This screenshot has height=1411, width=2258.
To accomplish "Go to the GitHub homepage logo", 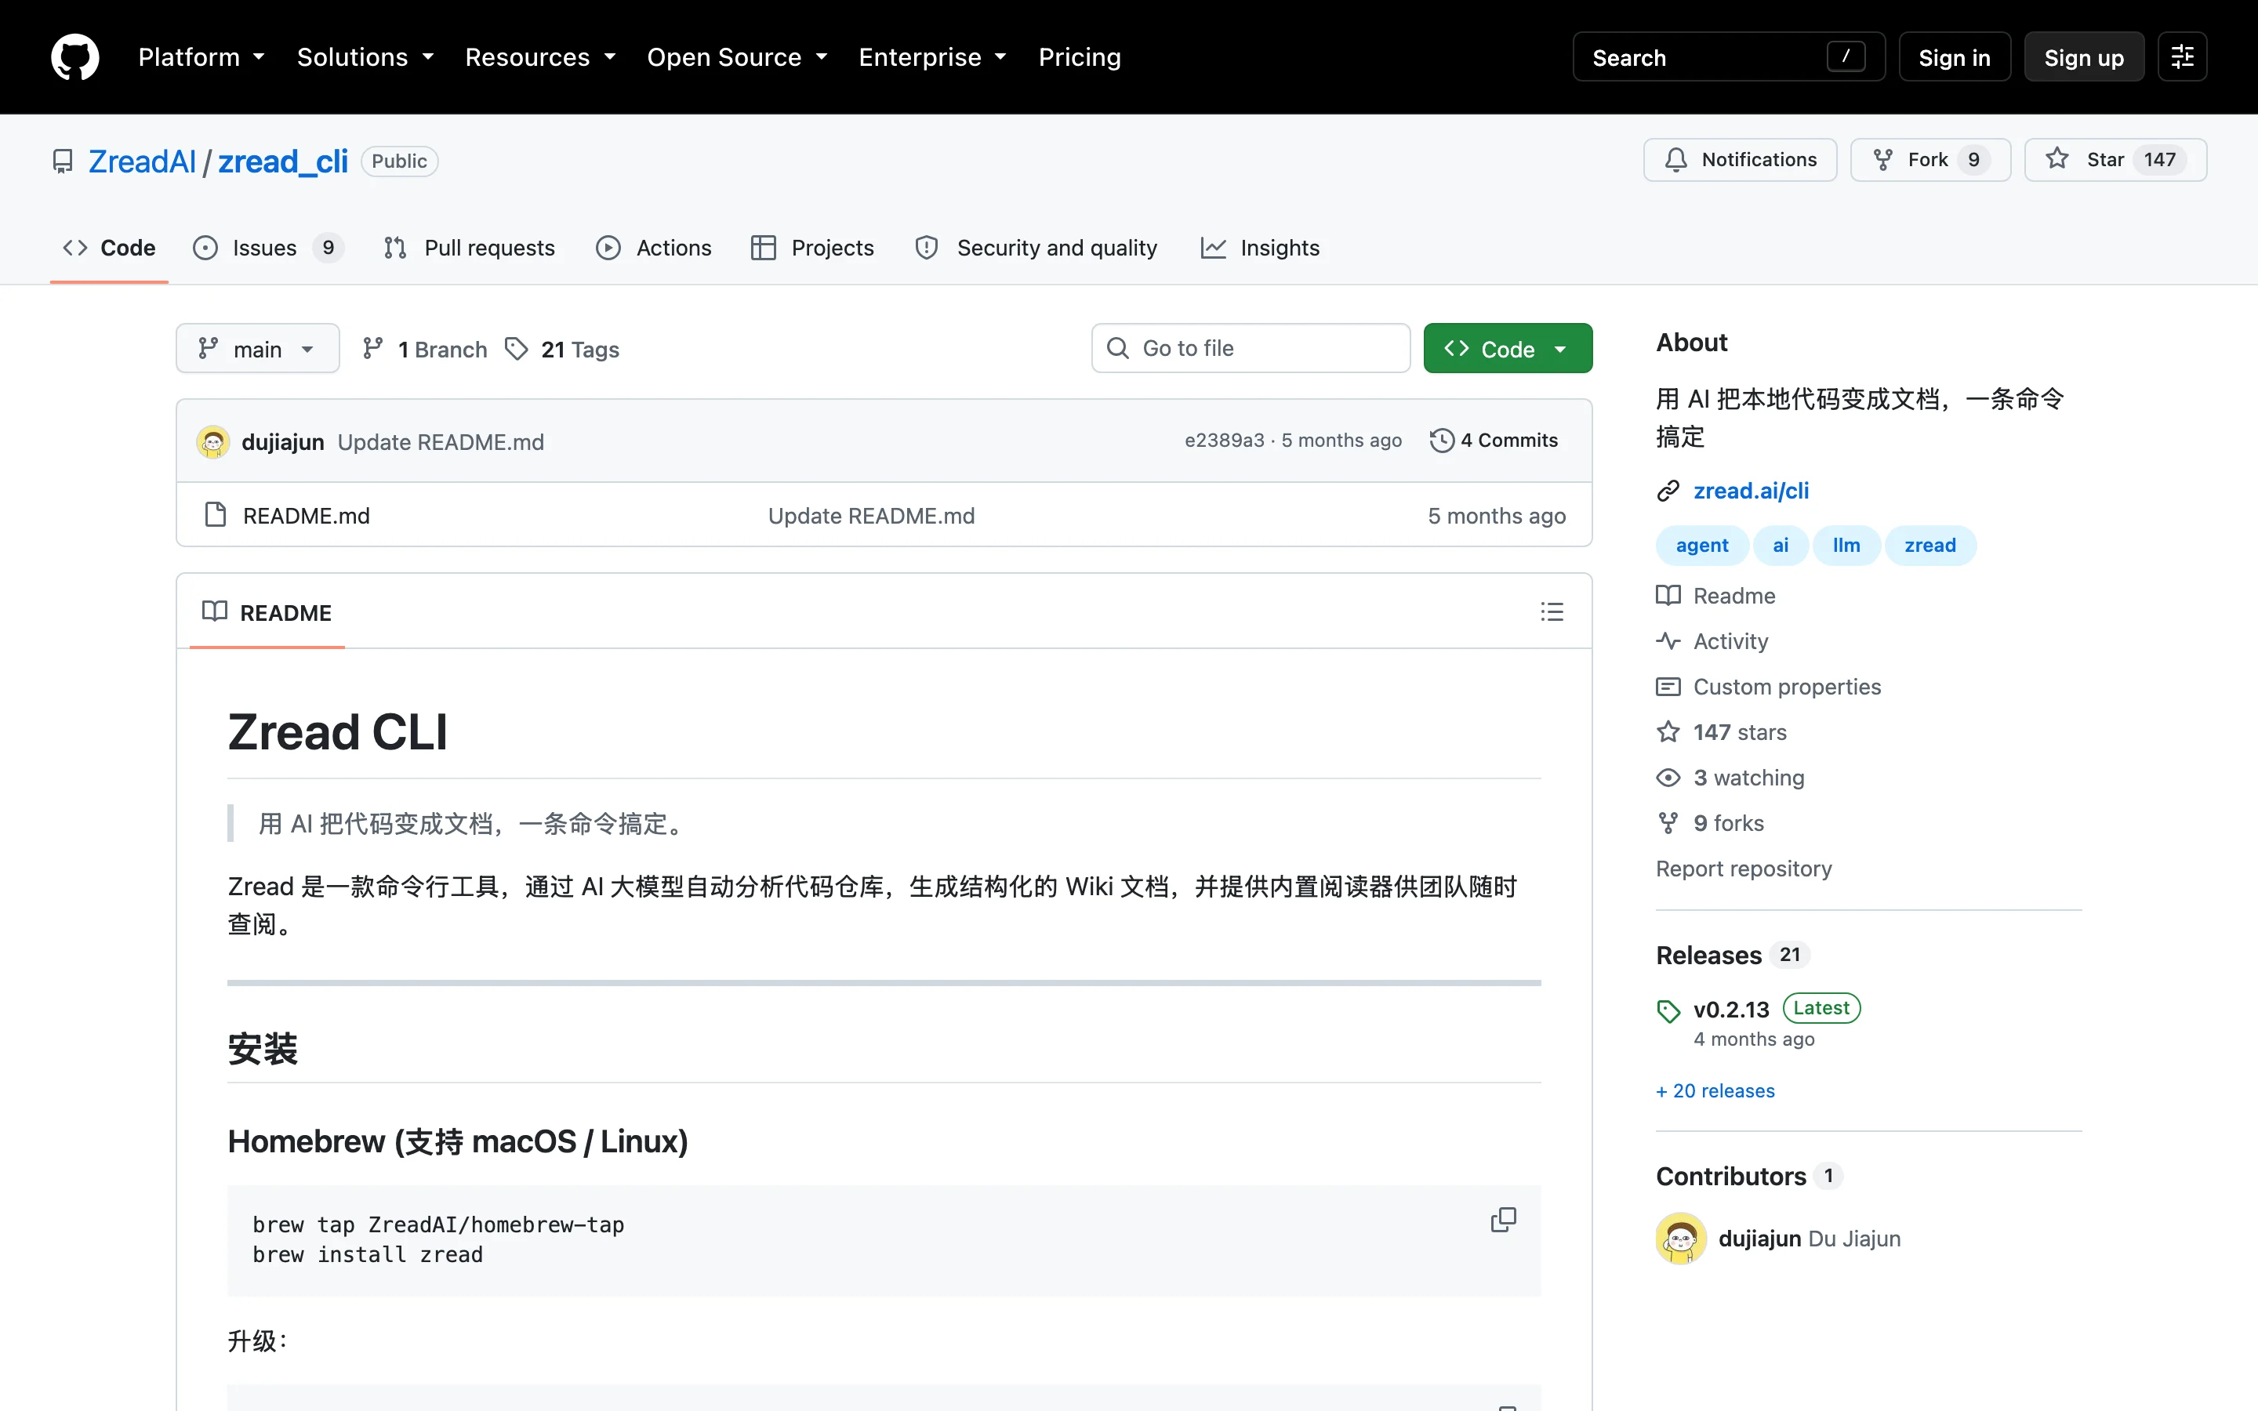I will [x=74, y=57].
